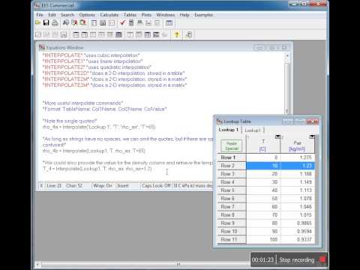This screenshot has height=270, width=360.
Task: Select the Row 5 header
Action: pyautogui.click(x=231, y=190)
